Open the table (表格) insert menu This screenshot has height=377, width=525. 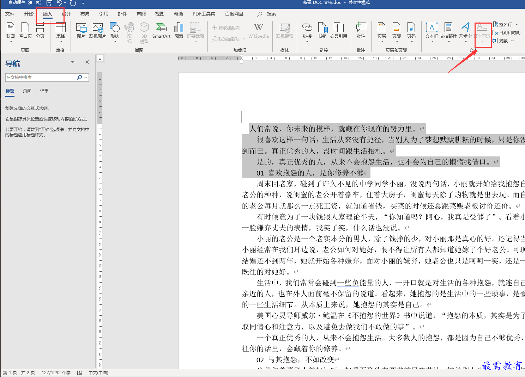point(61,32)
